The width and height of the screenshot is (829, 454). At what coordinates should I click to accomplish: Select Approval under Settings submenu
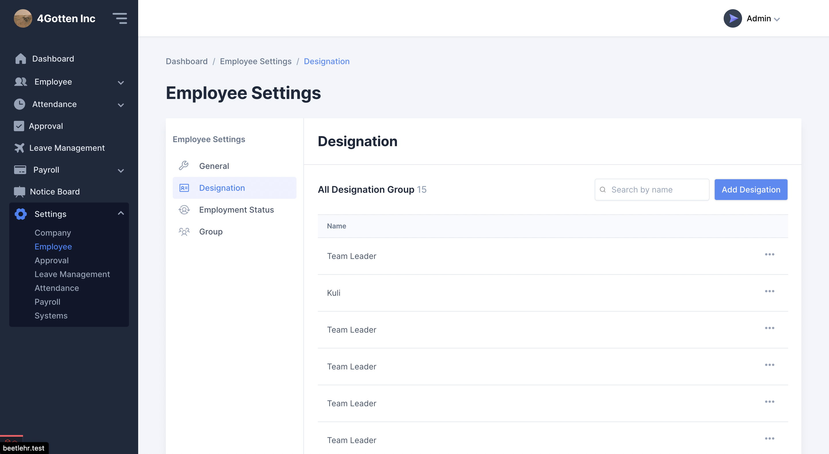pos(52,260)
